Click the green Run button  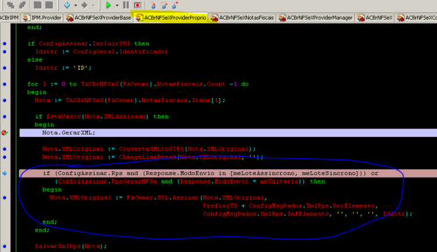[x=108, y=5]
